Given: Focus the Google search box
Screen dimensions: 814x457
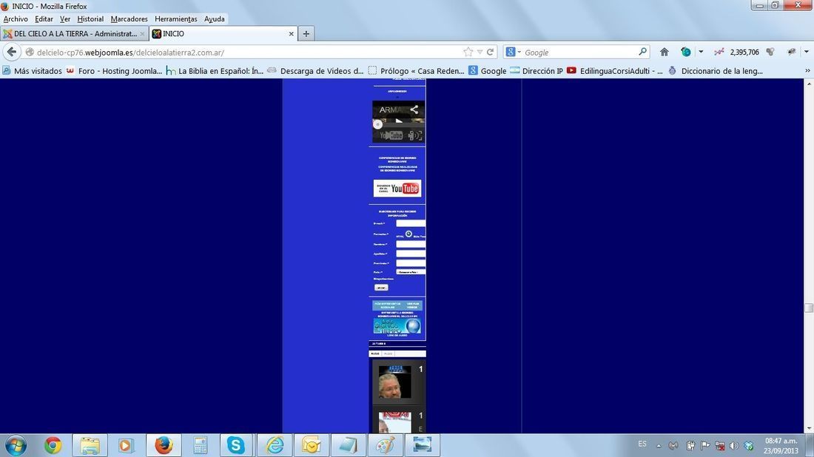Looking at the screenshot, I should pos(580,53).
